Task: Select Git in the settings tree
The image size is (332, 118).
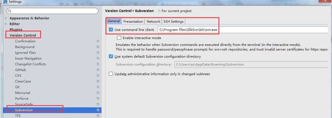Action: (x=17, y=87)
